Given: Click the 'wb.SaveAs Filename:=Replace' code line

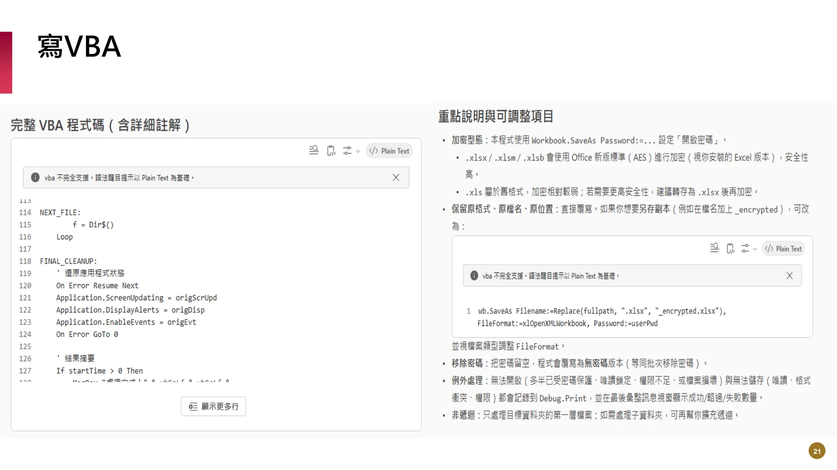Looking at the screenshot, I should (602, 311).
